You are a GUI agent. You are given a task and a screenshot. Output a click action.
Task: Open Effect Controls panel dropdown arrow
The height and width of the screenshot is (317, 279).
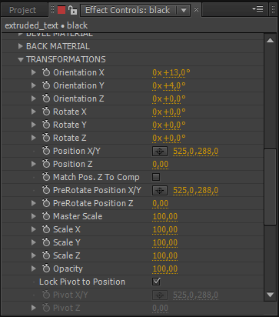point(184,11)
